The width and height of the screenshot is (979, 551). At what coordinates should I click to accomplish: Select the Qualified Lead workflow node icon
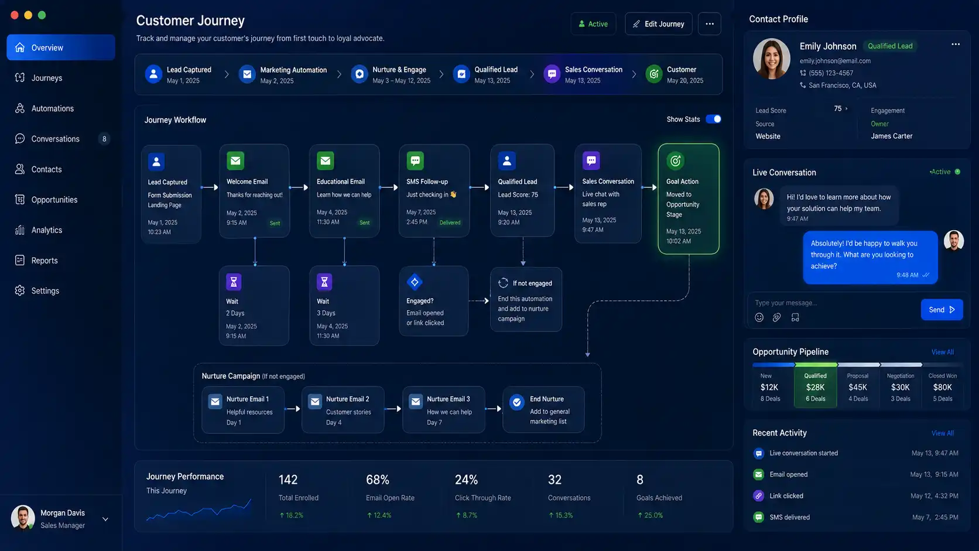click(507, 160)
